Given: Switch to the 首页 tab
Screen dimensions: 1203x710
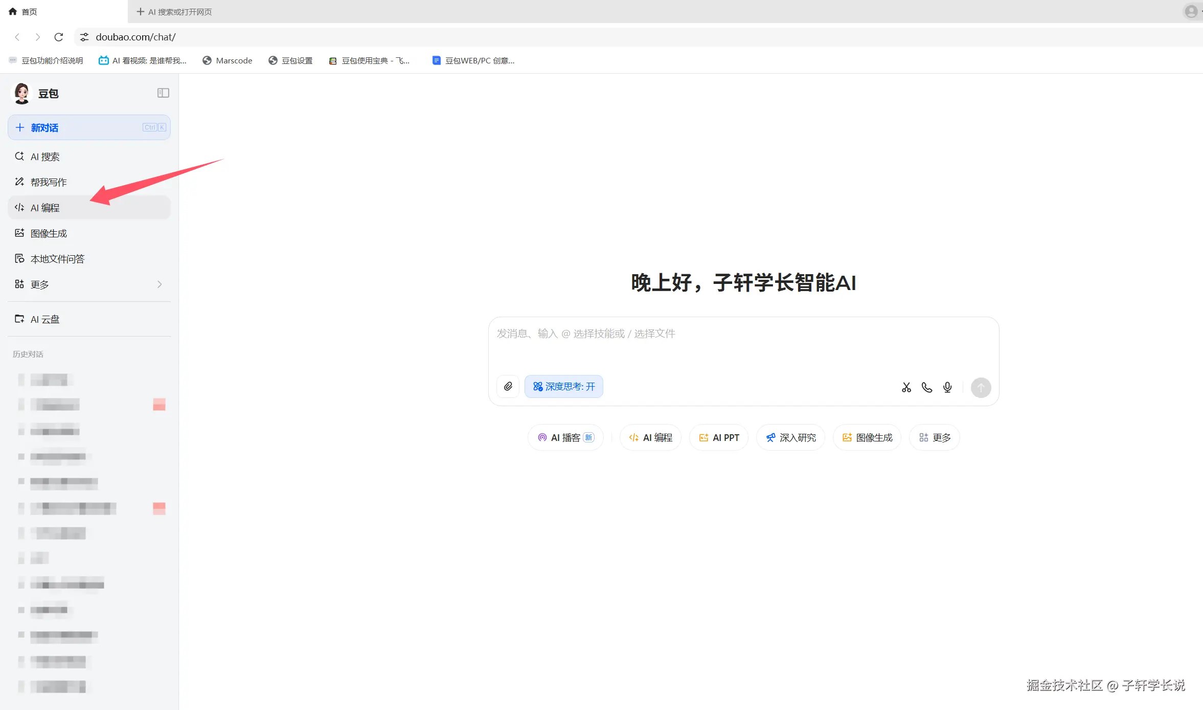Looking at the screenshot, I should pos(23,11).
